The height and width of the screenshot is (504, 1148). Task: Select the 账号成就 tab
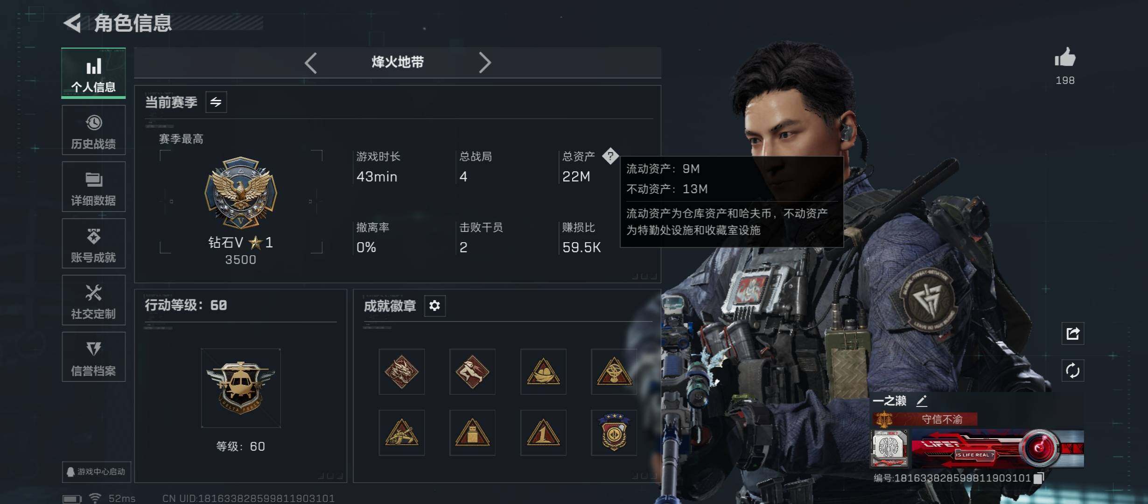click(93, 244)
